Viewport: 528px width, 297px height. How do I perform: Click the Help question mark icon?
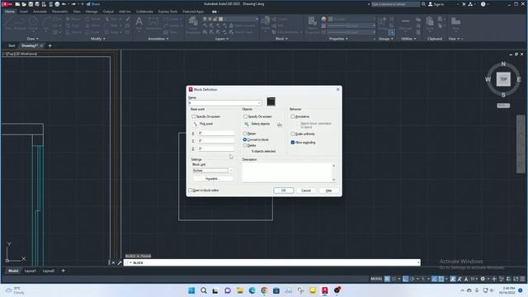483,4
